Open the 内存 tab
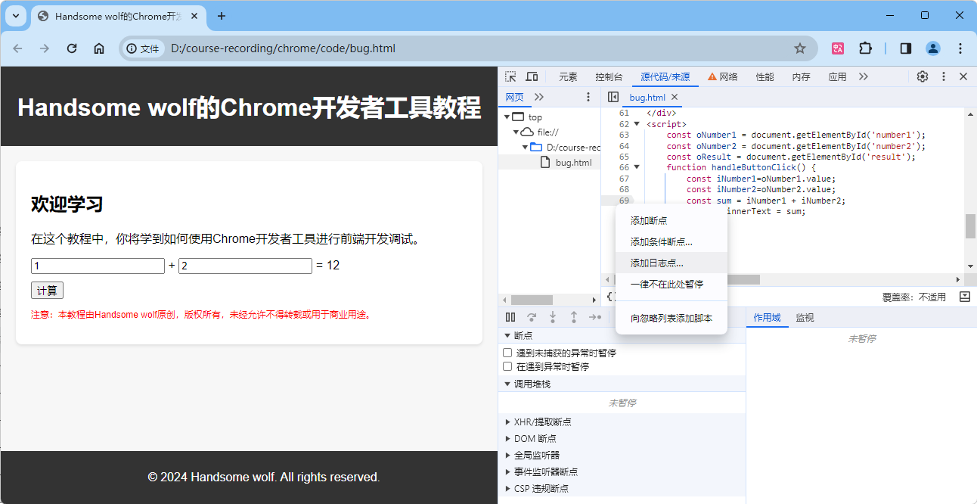977x504 pixels. tap(801, 76)
